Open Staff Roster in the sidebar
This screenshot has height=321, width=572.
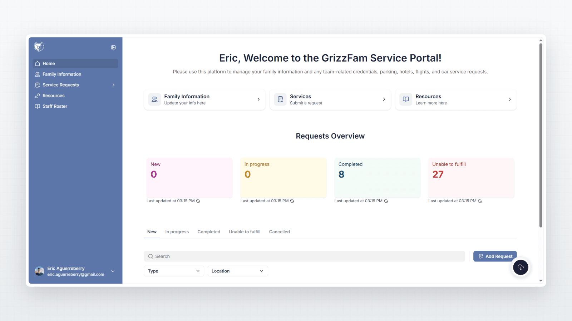click(x=55, y=106)
